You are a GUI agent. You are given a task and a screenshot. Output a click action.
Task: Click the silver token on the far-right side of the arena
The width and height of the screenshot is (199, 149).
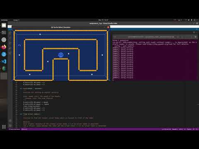pyautogui.click(x=102, y=55)
